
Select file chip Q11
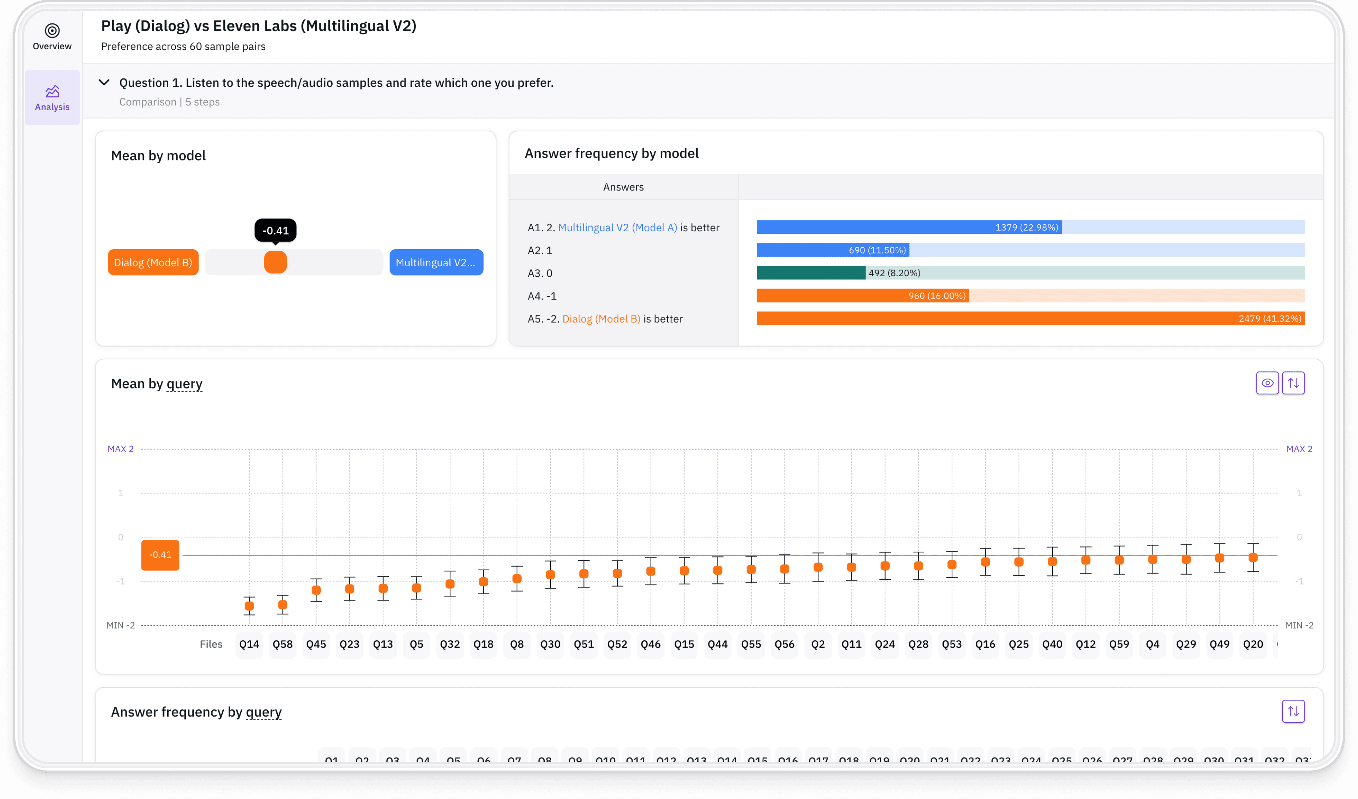pyautogui.click(x=851, y=644)
